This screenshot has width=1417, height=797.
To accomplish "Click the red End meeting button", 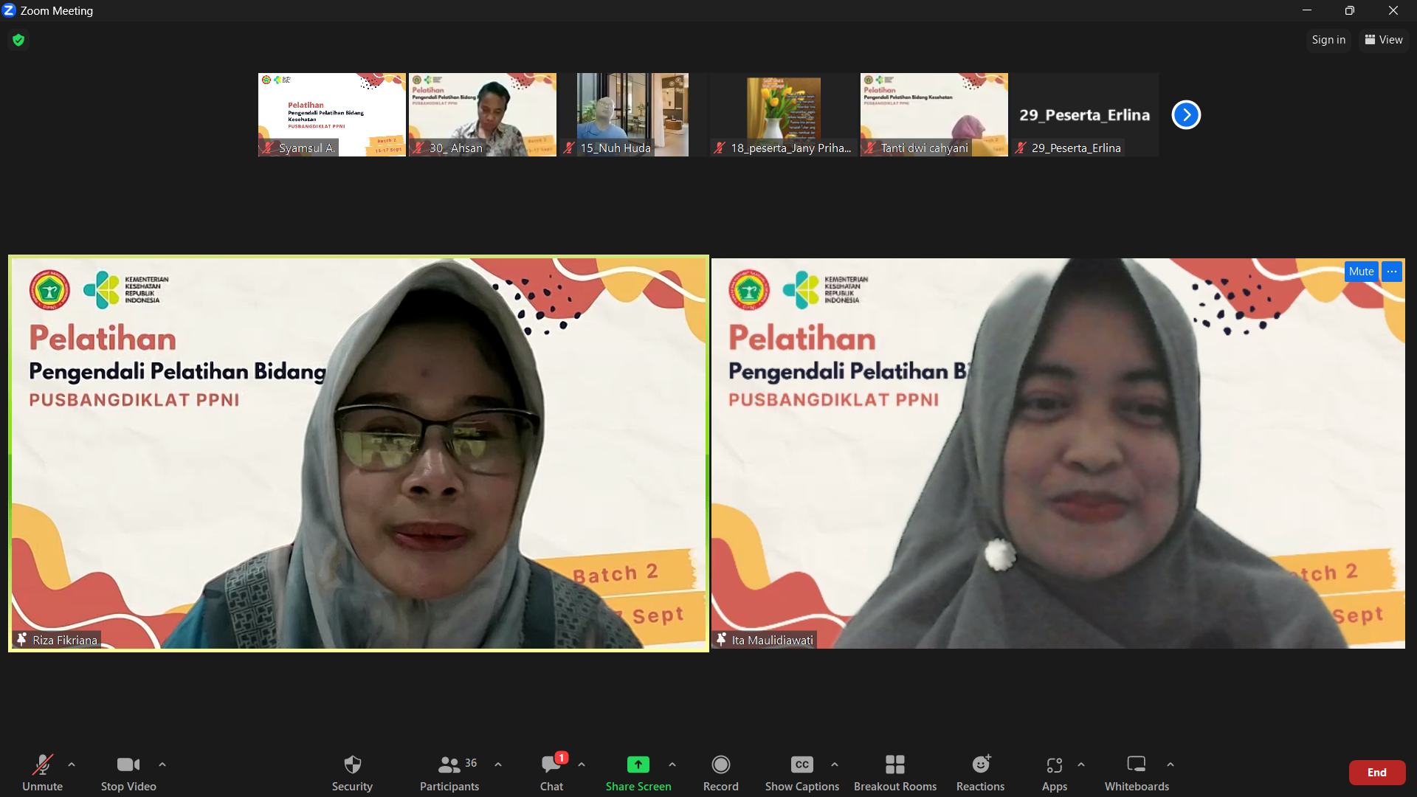I will 1376,772.
